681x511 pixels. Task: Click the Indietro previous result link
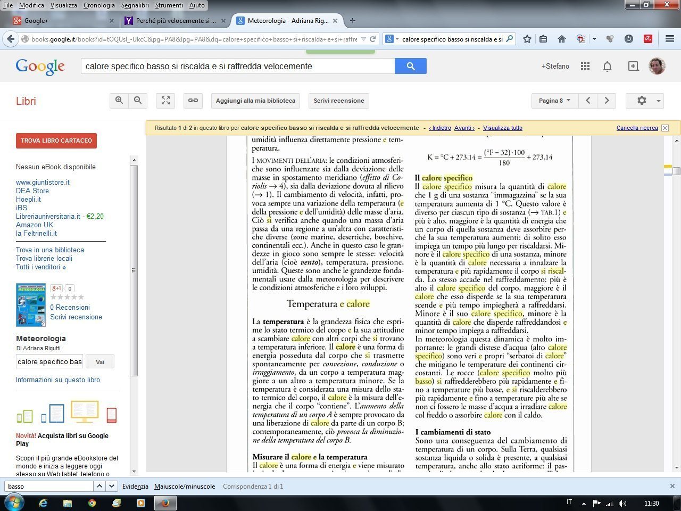pyautogui.click(x=439, y=128)
